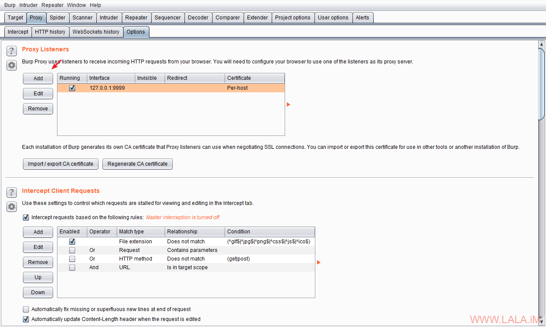Switch to the Spider tab
This screenshot has width=546, height=327.
click(57, 18)
